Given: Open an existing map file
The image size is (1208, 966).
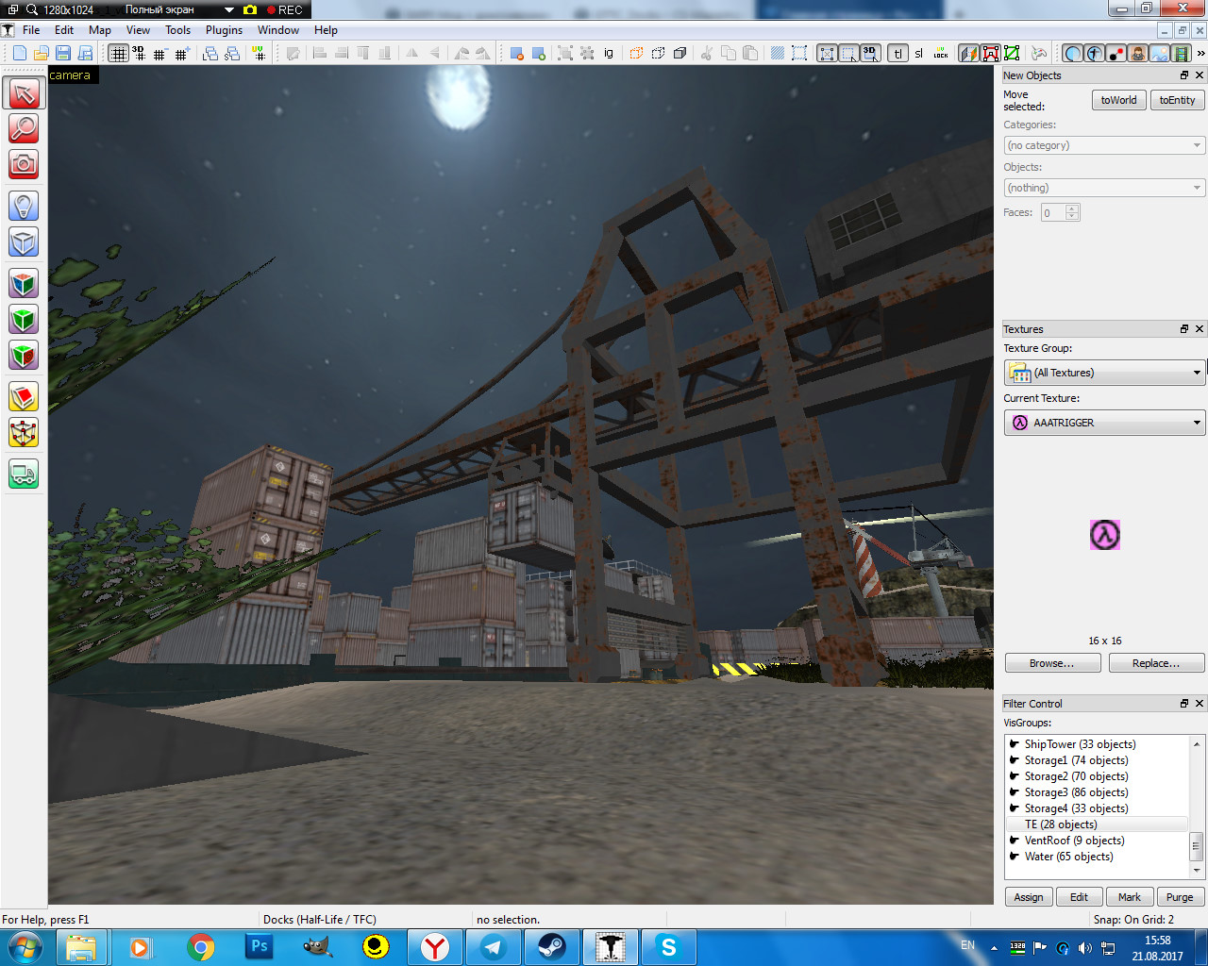Looking at the screenshot, I should (x=42, y=53).
